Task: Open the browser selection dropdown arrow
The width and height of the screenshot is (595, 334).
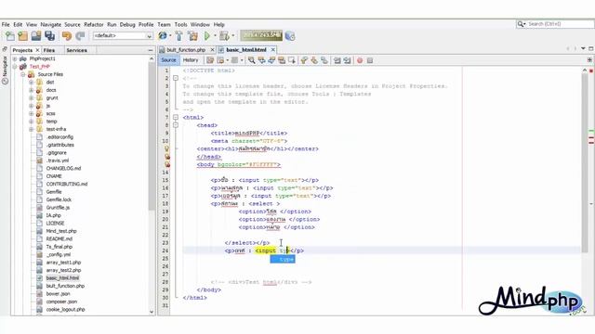Action: pyautogui.click(x=170, y=36)
